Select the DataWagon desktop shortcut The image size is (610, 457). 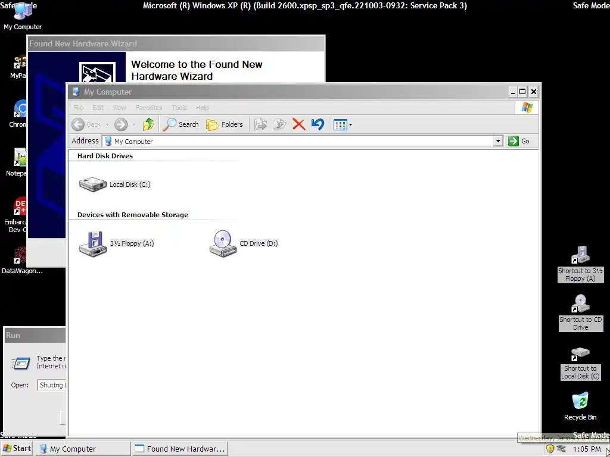pos(22,260)
